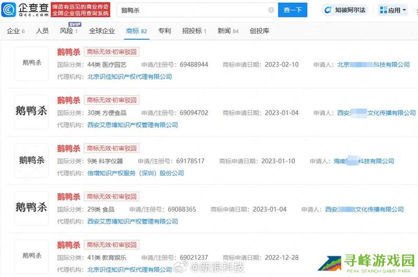Go to the 招投标 tab
This screenshot has height=277, width=418.
(x=194, y=31)
